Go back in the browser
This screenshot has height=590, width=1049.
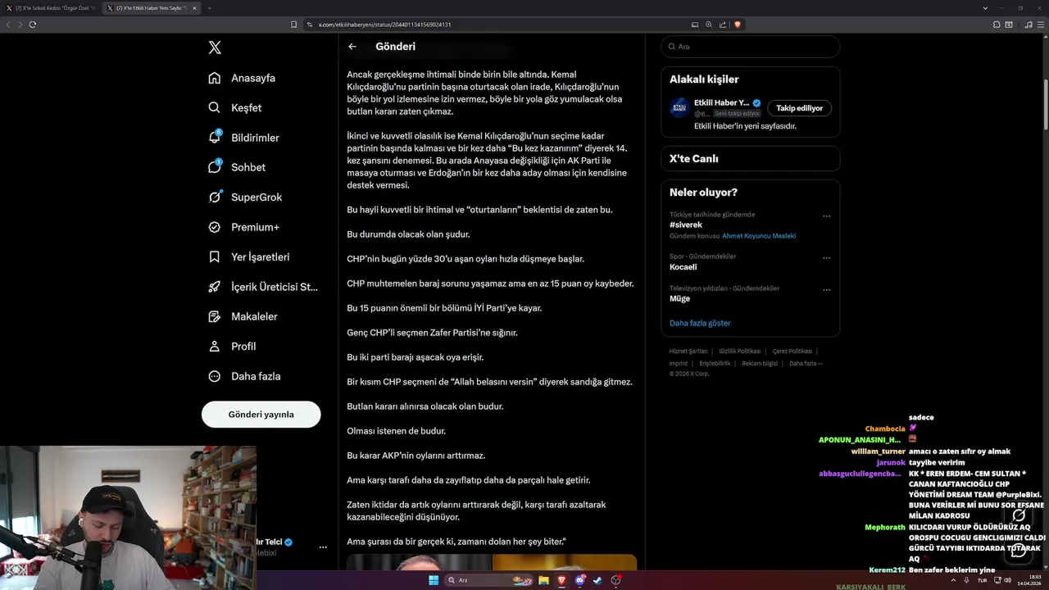(x=8, y=25)
